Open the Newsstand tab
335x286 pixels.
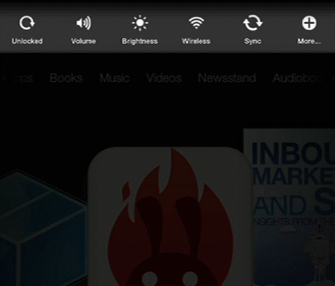pos(227,78)
